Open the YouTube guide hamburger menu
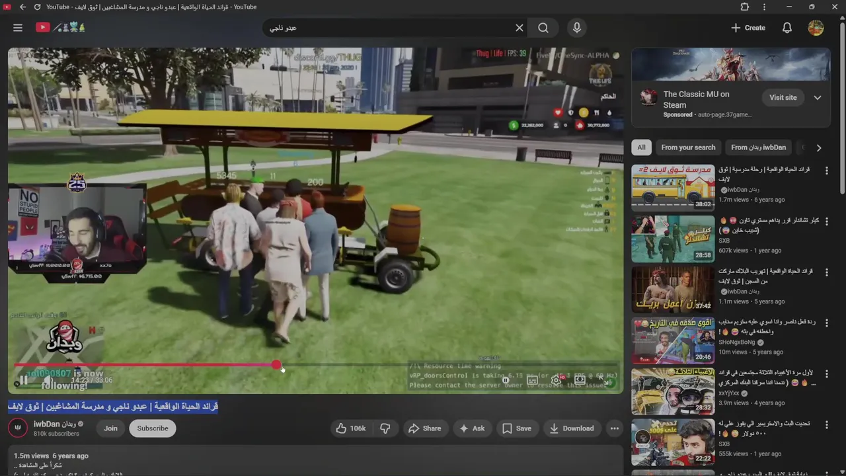Viewport: 846px width, 476px height. [x=18, y=28]
